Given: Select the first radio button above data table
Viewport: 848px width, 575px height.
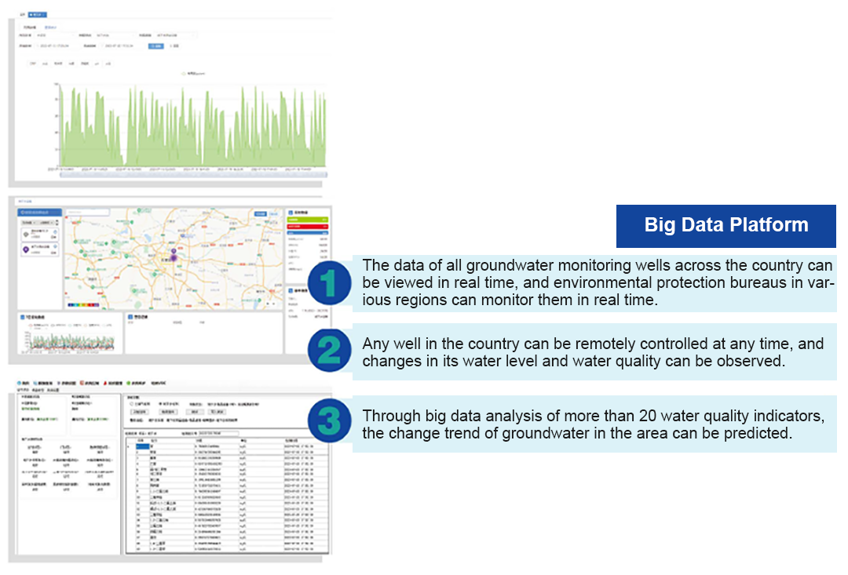Looking at the screenshot, I should coord(130,404).
